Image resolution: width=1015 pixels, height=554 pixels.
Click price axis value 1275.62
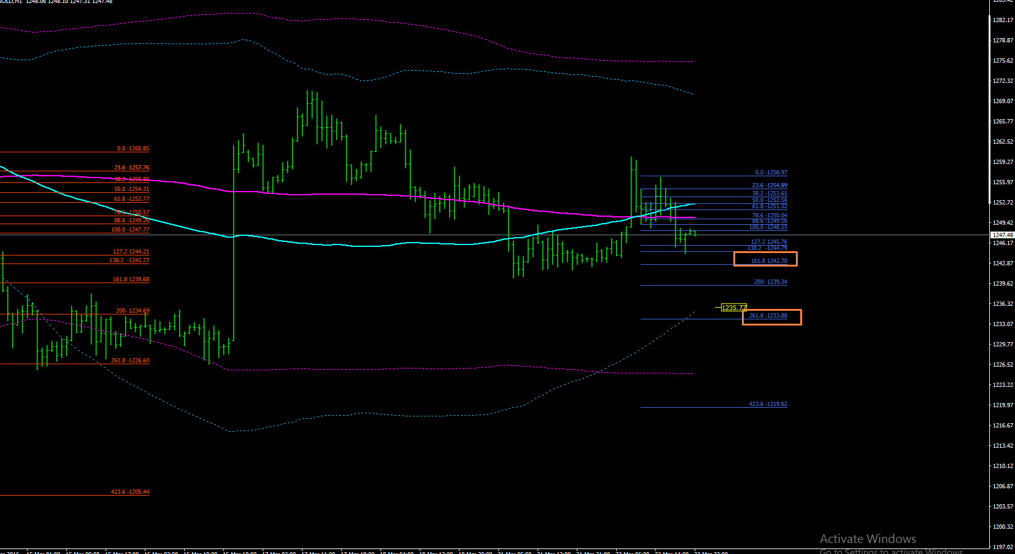(1003, 61)
